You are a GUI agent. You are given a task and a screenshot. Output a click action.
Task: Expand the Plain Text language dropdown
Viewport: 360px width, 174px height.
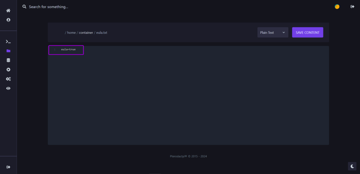tap(272, 33)
